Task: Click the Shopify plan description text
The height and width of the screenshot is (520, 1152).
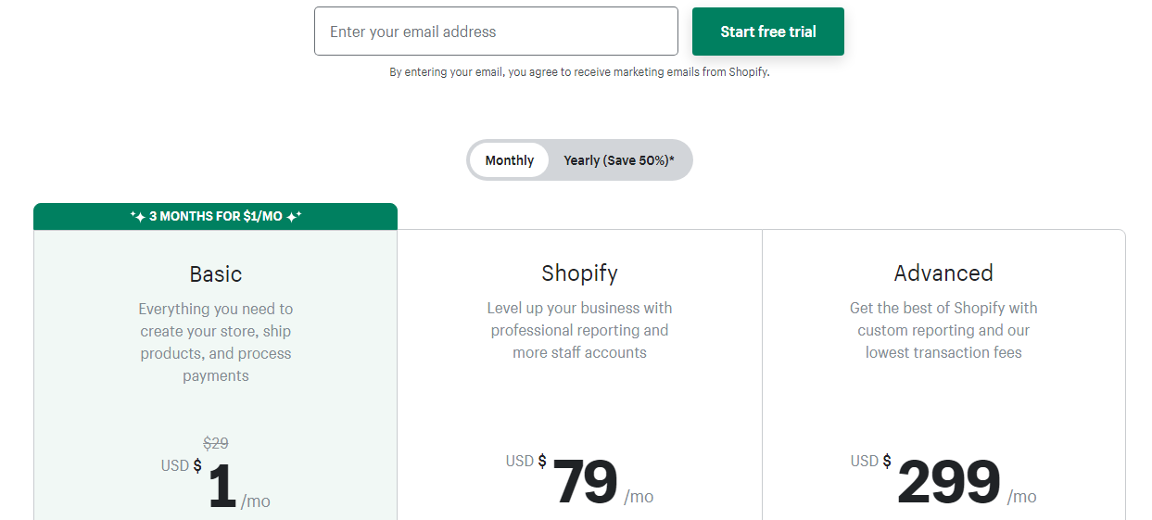Action: click(579, 330)
